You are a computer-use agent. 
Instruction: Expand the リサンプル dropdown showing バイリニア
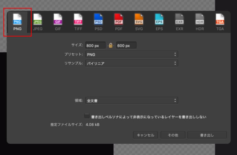pos(131,63)
